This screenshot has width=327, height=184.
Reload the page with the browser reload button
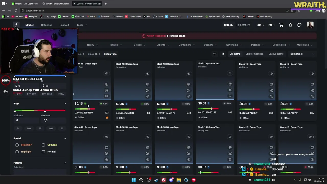16,10
